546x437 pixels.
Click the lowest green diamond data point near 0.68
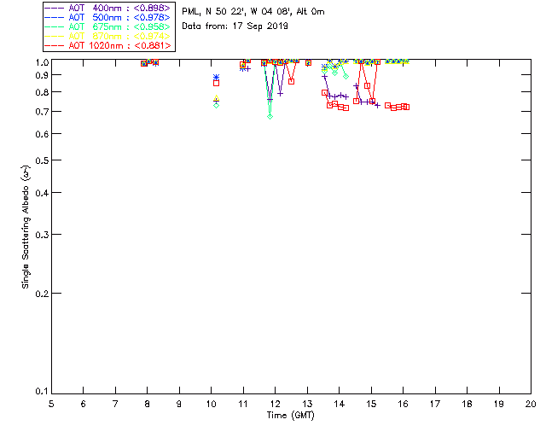pos(270,116)
